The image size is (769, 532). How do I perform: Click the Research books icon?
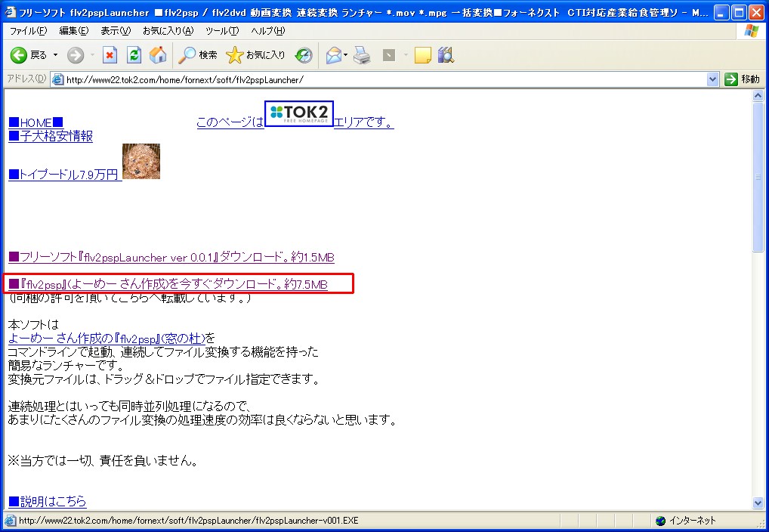446,55
